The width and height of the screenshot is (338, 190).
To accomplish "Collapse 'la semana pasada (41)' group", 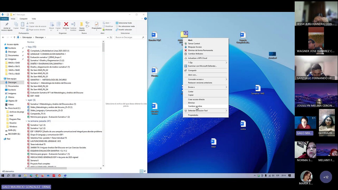I will point(27,121).
